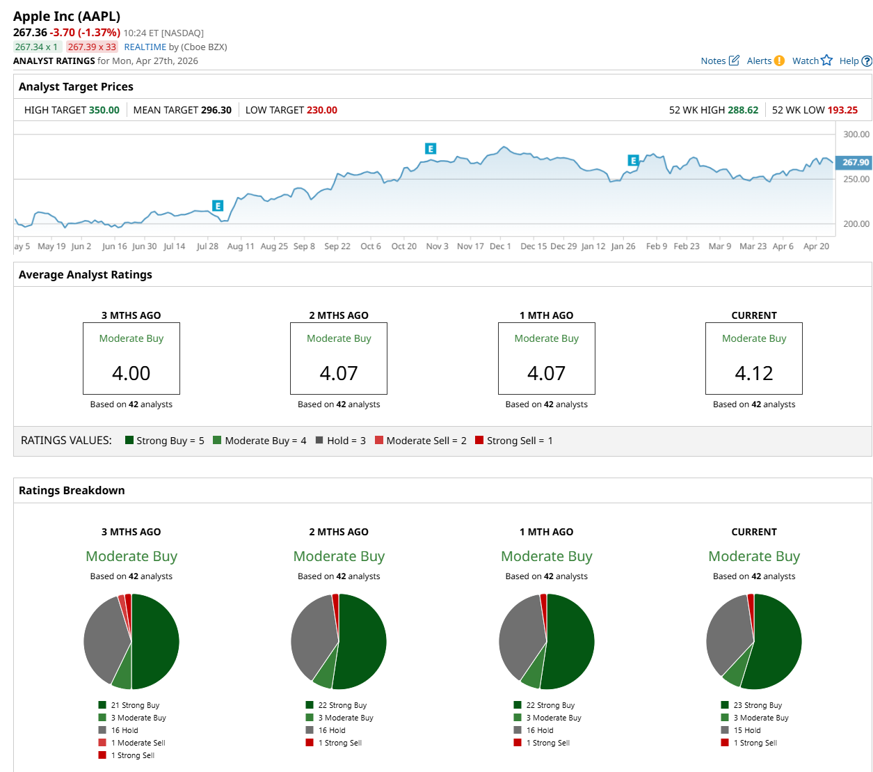The image size is (873, 772).
Task: Click the Notes edit pencil icon
Action: 734,61
